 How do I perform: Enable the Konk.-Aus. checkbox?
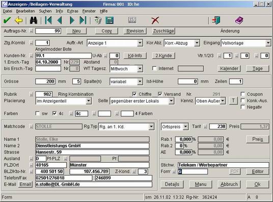coord(243,100)
